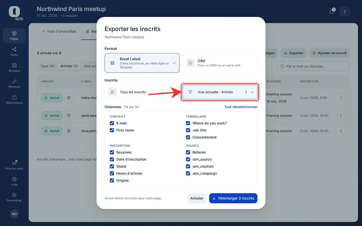Click the Par e-mail ou réponse search field
Viewport: 362px width, 226px height.
pyautogui.click(x=313, y=66)
